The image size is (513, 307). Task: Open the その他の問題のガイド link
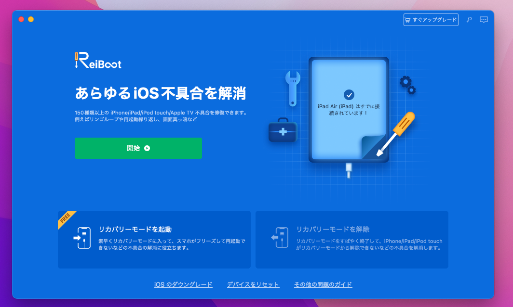pyautogui.click(x=323, y=284)
